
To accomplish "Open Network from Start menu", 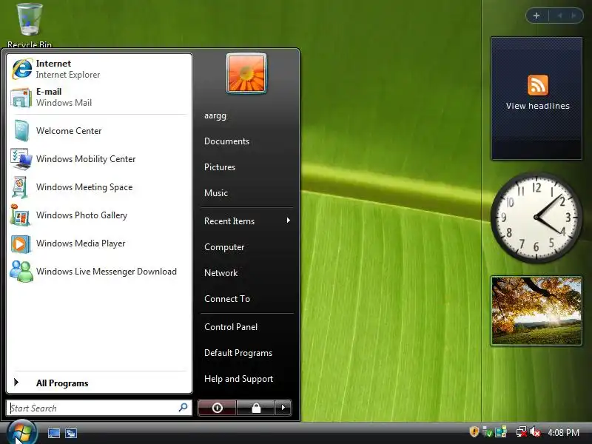I will click(x=221, y=272).
